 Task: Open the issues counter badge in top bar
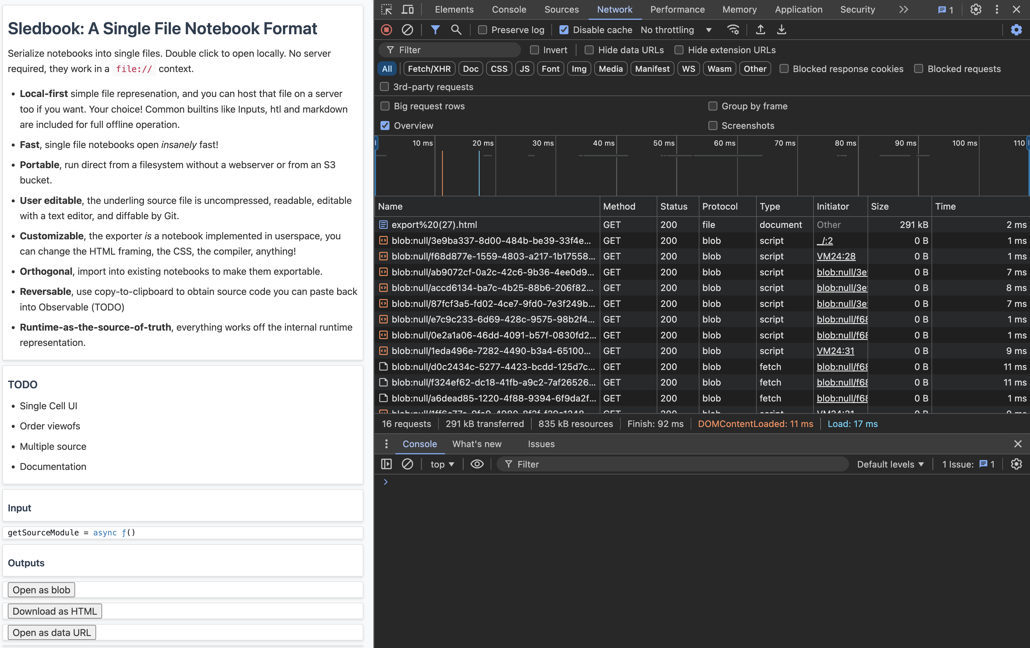tap(945, 10)
